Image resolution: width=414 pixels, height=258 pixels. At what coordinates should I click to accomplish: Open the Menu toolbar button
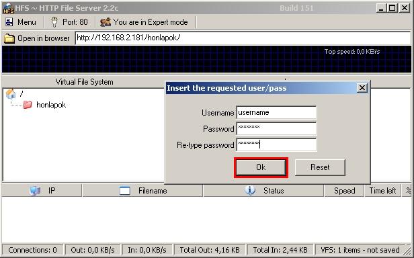21,22
